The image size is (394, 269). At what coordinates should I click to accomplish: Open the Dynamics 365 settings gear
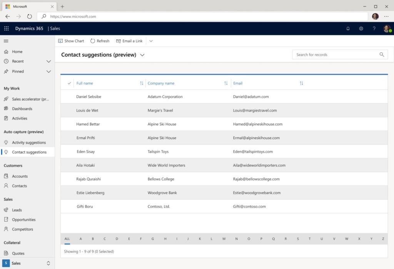tap(361, 28)
